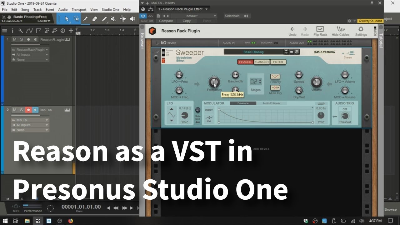Show automation with the curve icon
The height and width of the screenshot is (225, 400).
point(29,31)
